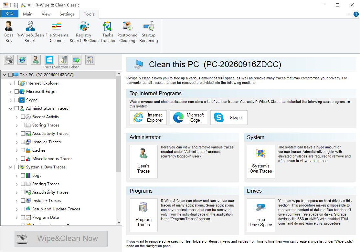The width and height of the screenshot is (360, 252).
Task: Tick the Skype checkbox in the tree
Action: pos(16,100)
